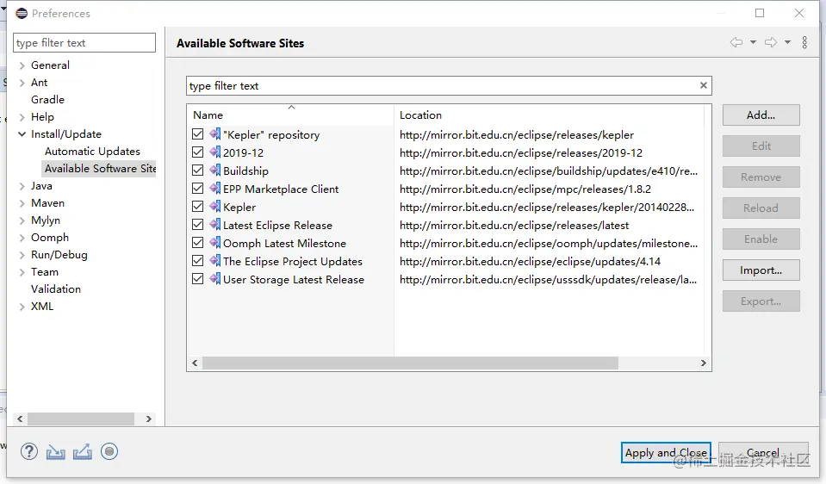The height and width of the screenshot is (484, 826).
Task: Go back using the left navigation arrow
Action: coord(736,42)
